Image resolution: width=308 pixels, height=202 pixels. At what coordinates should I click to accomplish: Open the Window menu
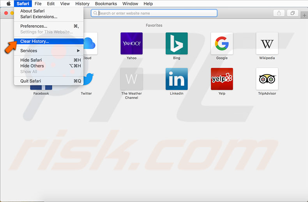click(x=130, y=4)
